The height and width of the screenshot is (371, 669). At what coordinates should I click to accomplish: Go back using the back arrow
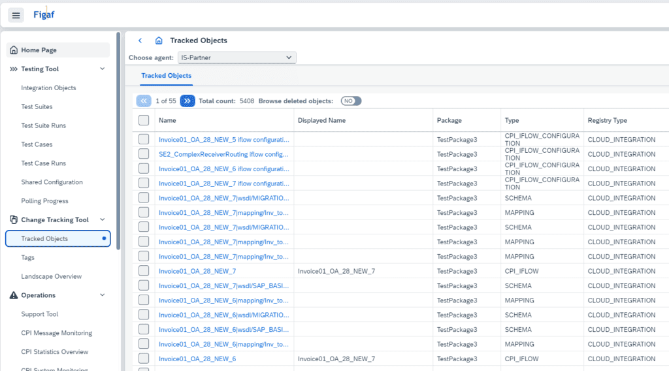click(140, 40)
